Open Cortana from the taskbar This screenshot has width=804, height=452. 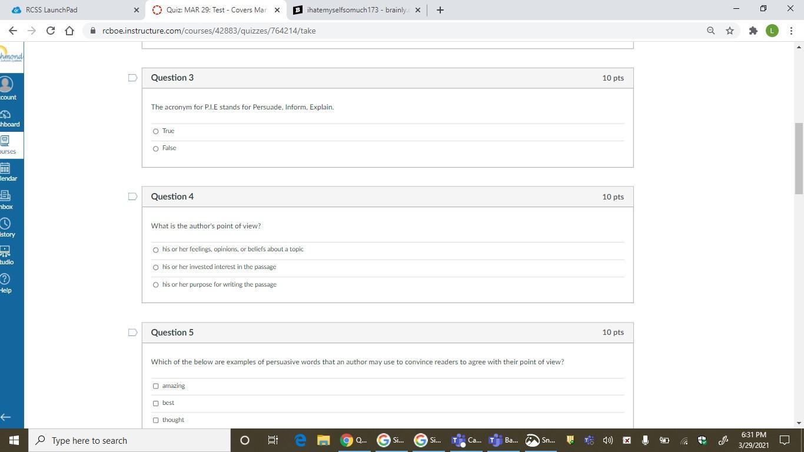[x=245, y=440]
